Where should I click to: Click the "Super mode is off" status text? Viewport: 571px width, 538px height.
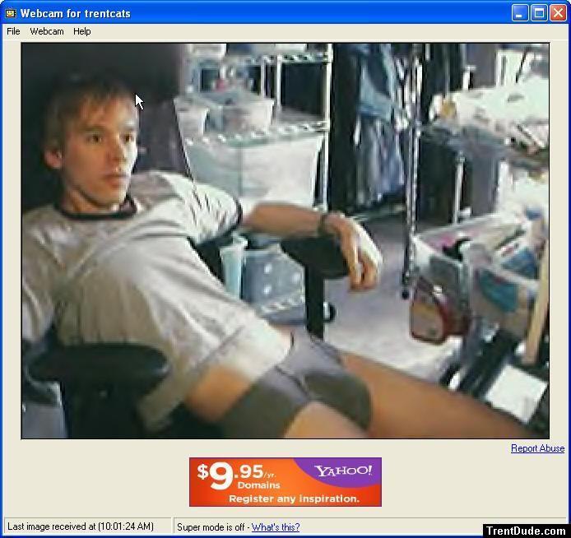pyautogui.click(x=212, y=527)
